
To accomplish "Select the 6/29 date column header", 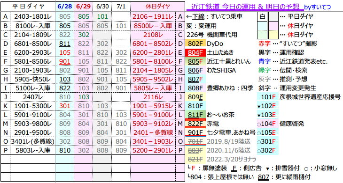I will coord(83,7).
